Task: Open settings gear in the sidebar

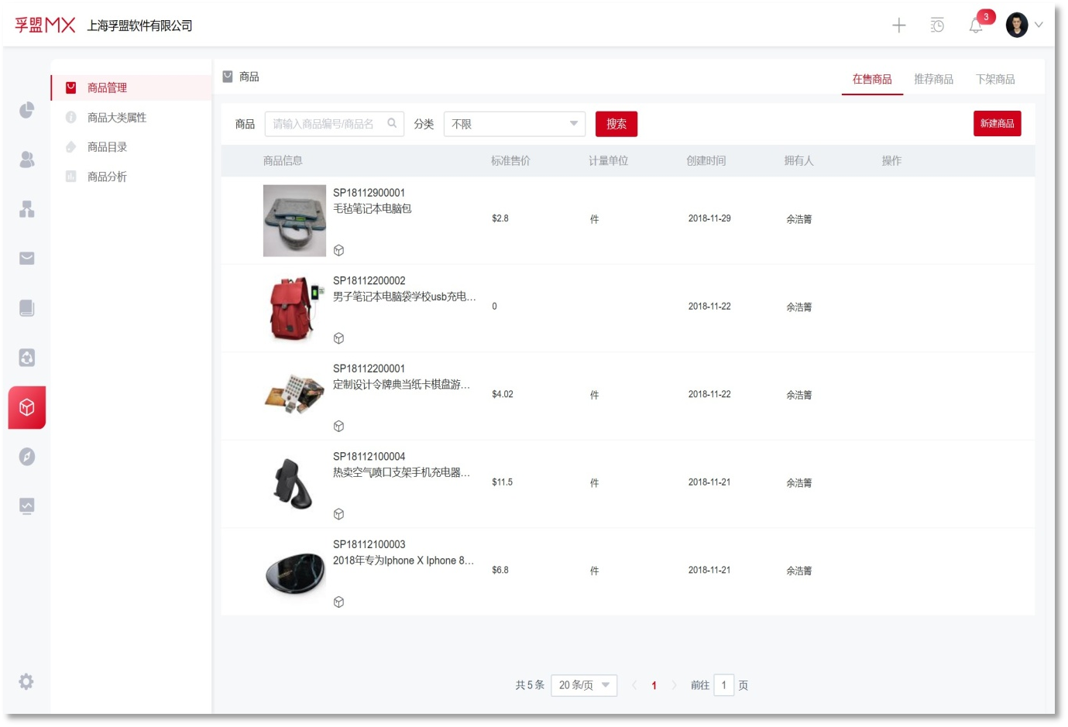Action: [x=26, y=681]
